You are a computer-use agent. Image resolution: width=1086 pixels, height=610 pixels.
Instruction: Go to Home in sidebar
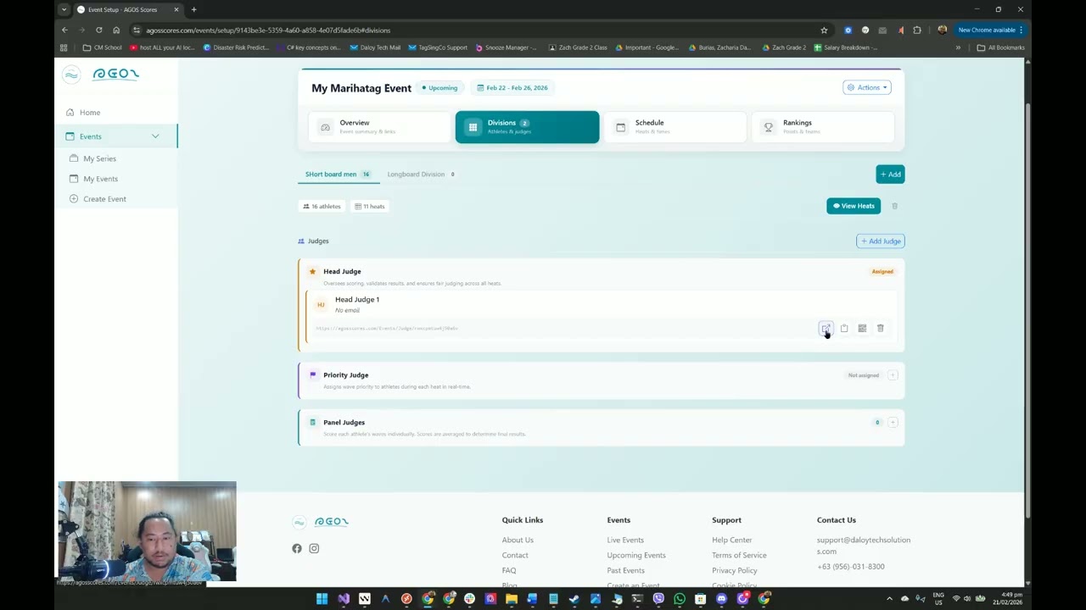90,113
